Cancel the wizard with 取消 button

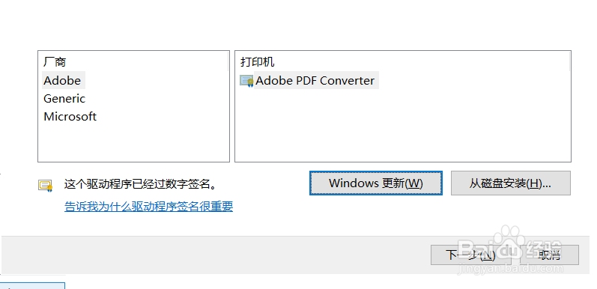(x=549, y=255)
